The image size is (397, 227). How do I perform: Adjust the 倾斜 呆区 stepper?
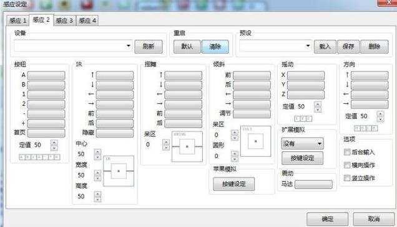point(235,135)
